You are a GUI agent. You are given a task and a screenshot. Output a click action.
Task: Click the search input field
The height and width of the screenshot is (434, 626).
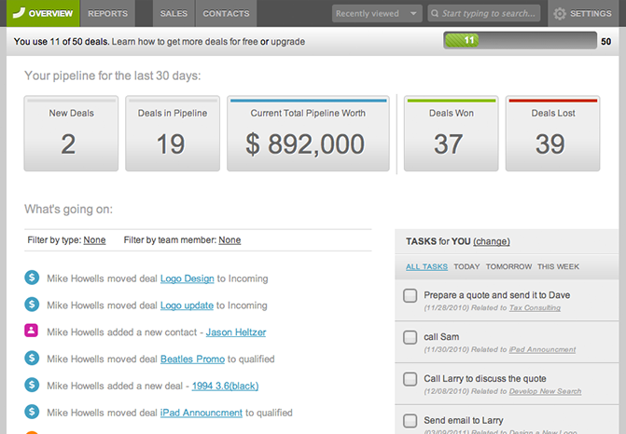484,14
